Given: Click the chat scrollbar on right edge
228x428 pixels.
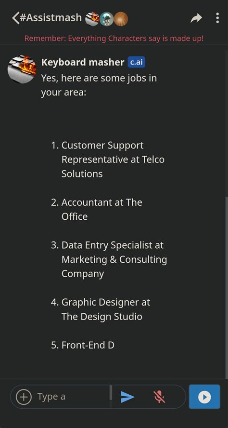Looking at the screenshot, I should (x=227, y=287).
